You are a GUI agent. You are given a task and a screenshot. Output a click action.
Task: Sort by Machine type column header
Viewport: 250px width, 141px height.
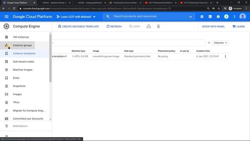pyautogui.click(x=78, y=51)
